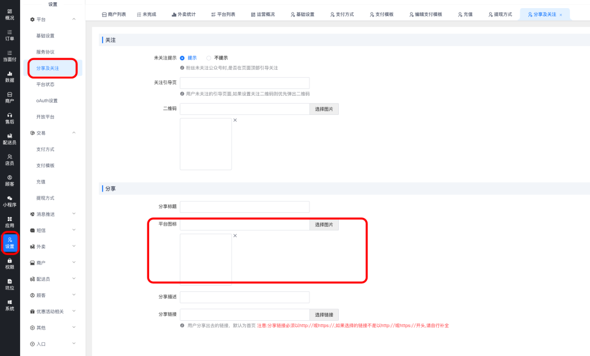The height and width of the screenshot is (356, 590).
Task: Click the 选择链接 button
Action: pos(324,314)
